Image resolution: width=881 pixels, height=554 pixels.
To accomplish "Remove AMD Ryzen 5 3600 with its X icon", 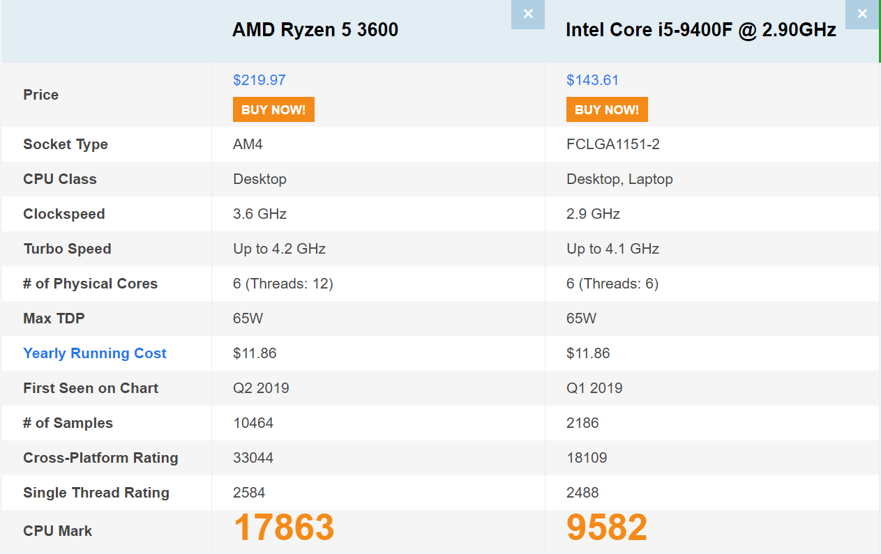I will click(528, 14).
